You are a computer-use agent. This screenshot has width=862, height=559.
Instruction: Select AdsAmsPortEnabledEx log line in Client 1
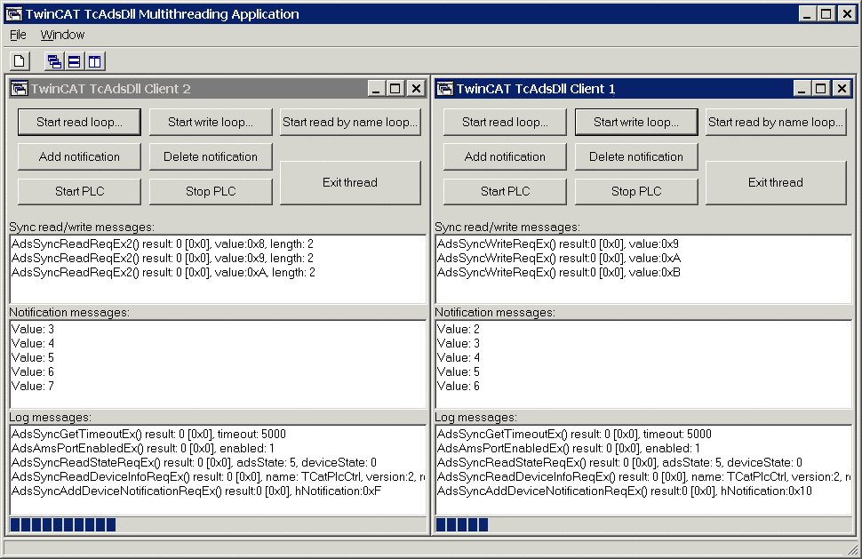coord(569,449)
